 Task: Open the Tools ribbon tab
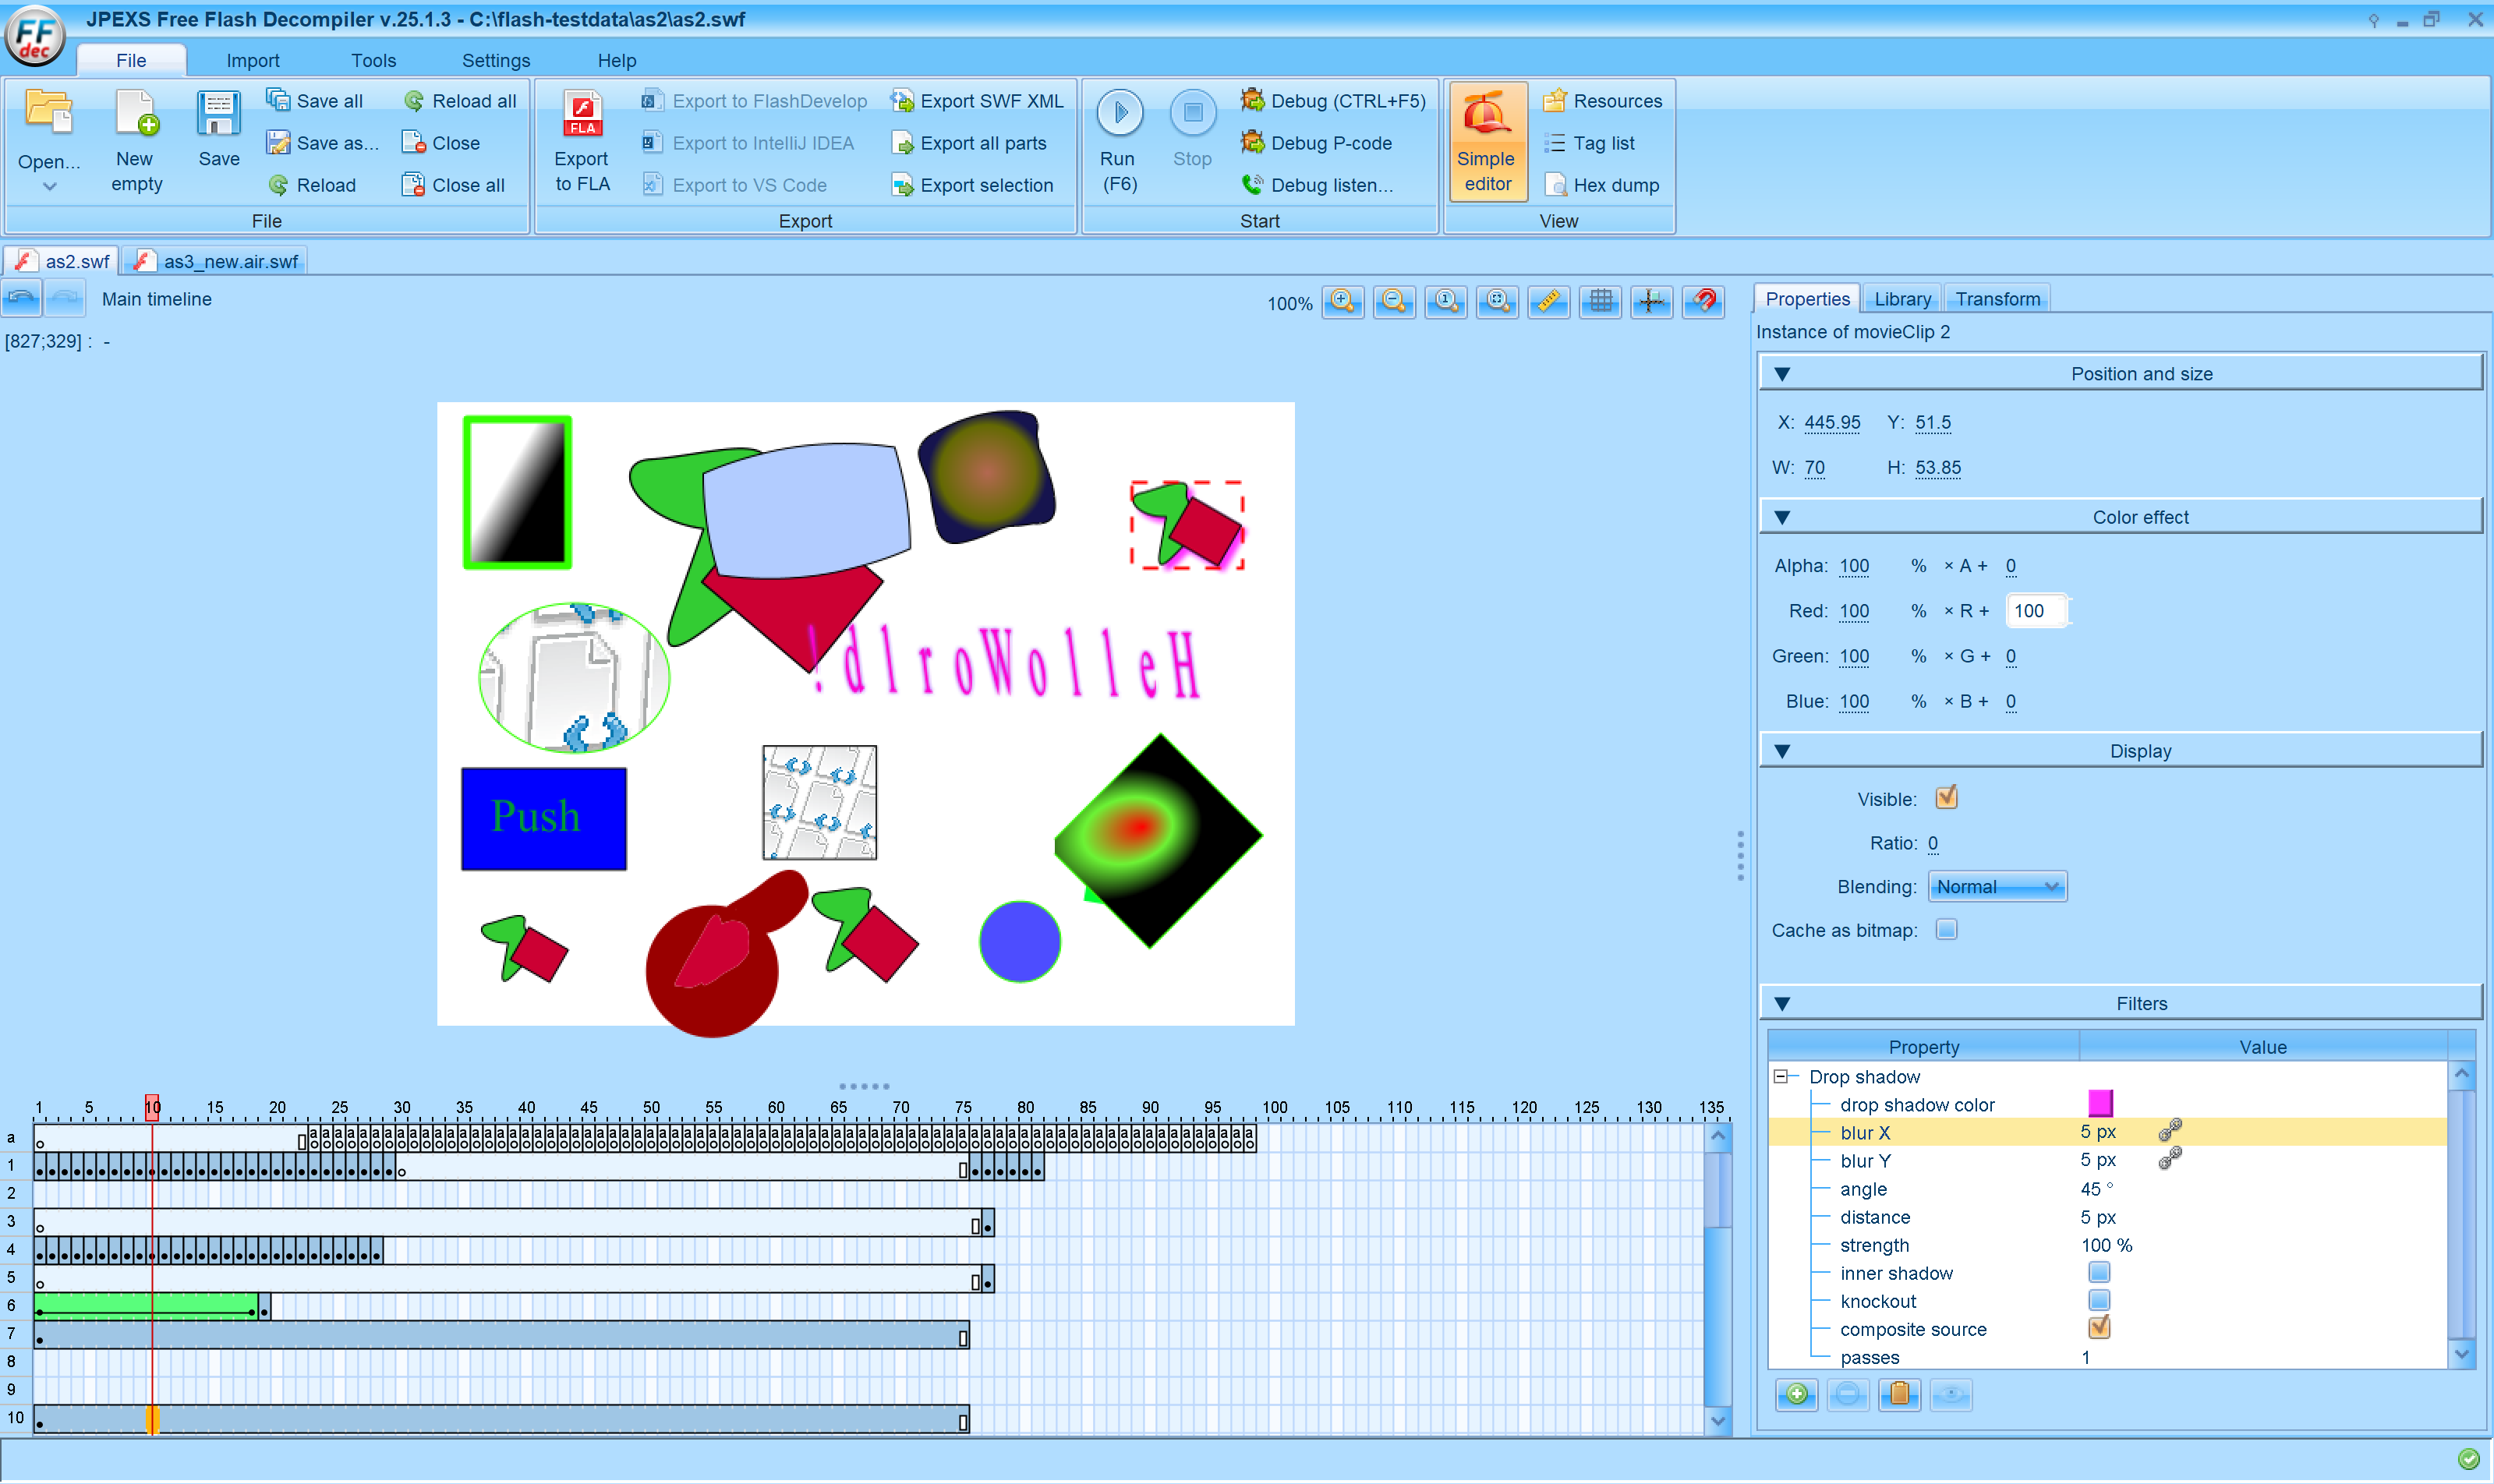373,60
